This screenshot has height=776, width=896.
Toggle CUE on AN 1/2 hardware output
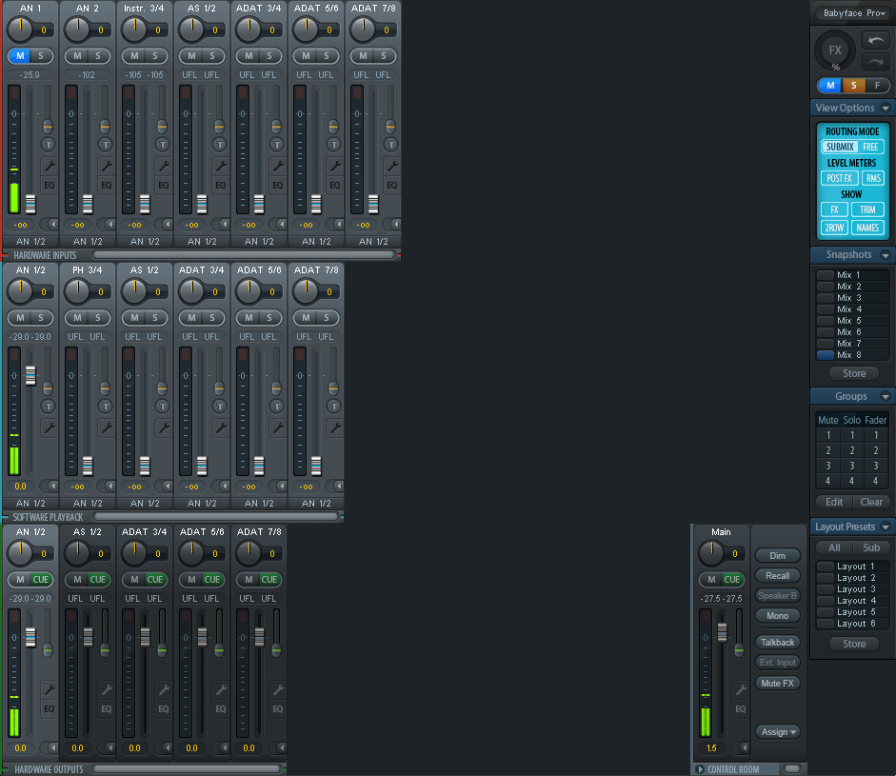pyautogui.click(x=41, y=580)
